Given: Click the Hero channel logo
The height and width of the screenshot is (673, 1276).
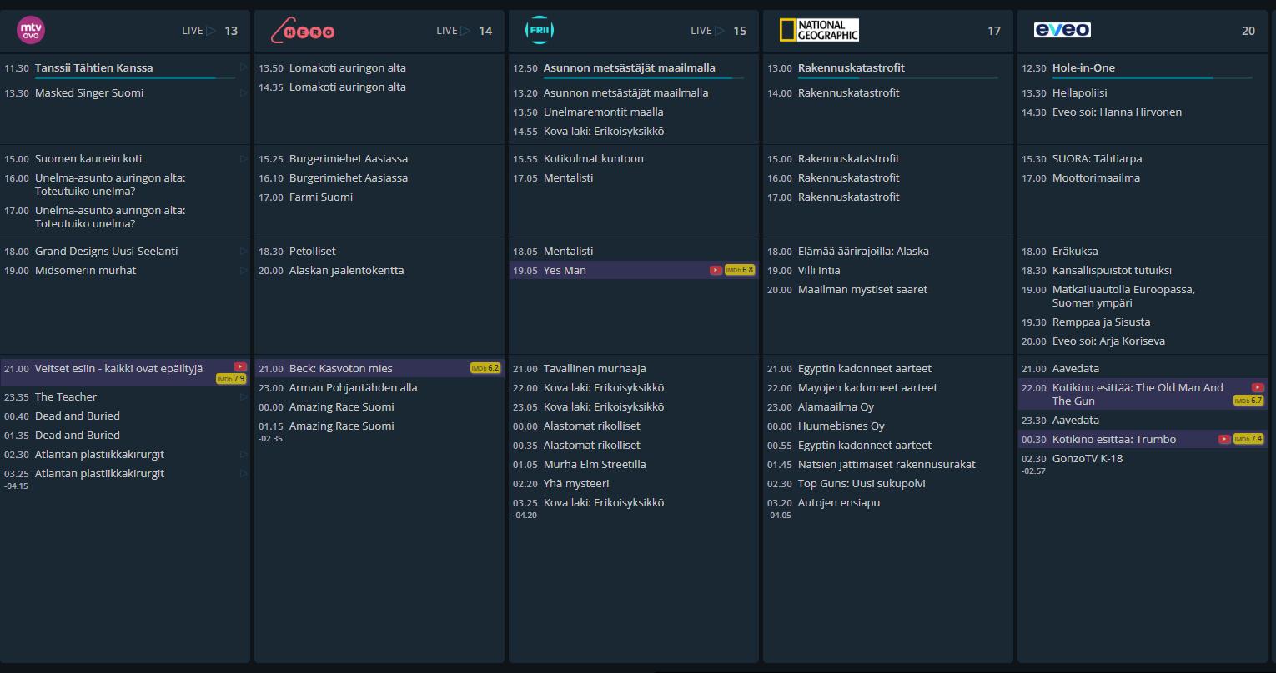Looking at the screenshot, I should [x=303, y=32].
